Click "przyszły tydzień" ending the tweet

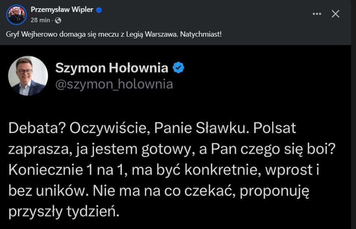(x=64, y=212)
